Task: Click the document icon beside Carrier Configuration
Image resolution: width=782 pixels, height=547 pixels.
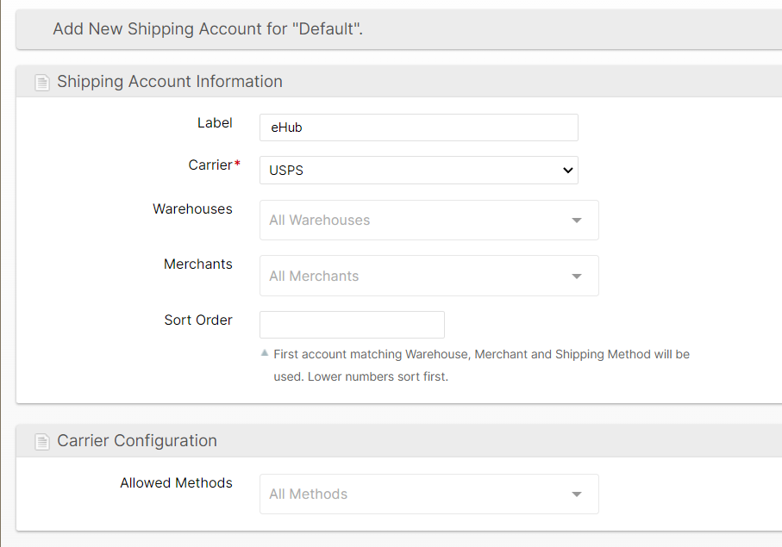Action: (x=41, y=442)
